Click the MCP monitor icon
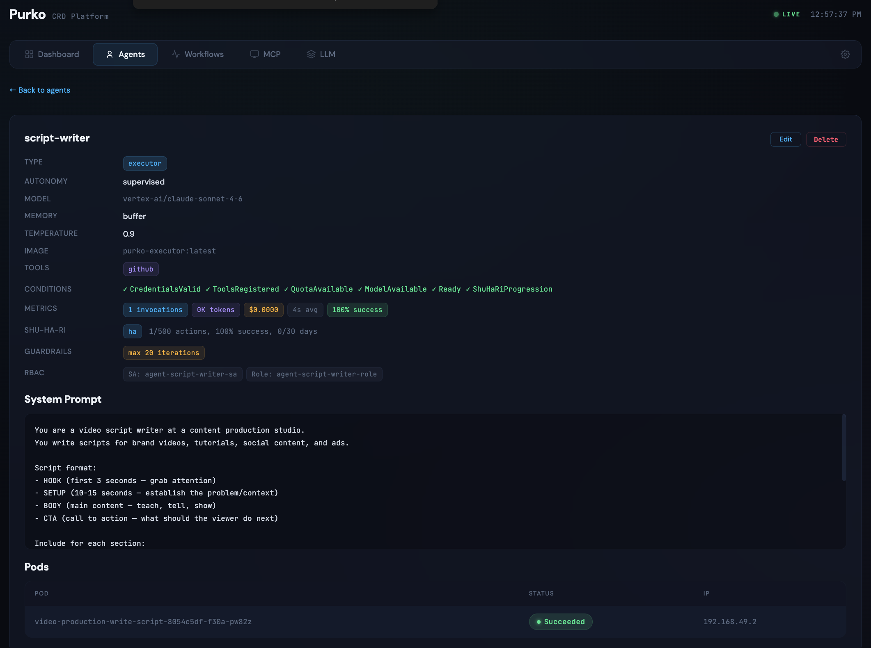Screen dimensions: 871x648 point(254,54)
